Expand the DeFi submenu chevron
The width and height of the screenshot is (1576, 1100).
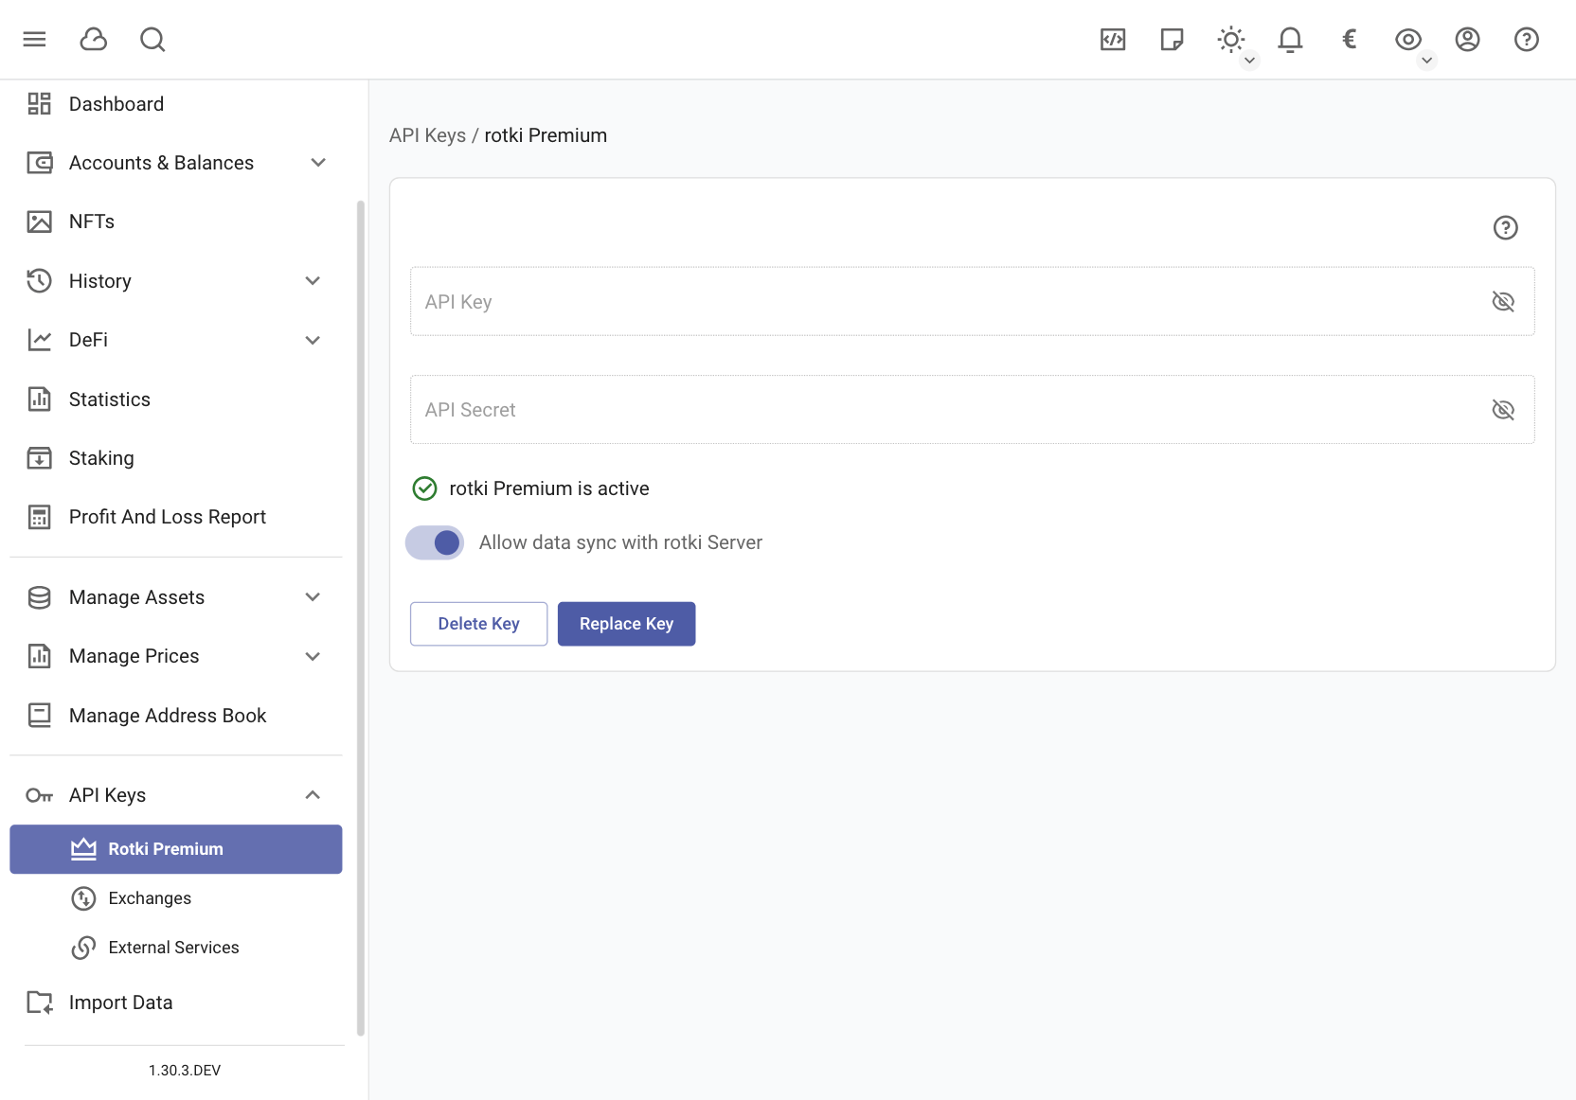[x=313, y=340]
